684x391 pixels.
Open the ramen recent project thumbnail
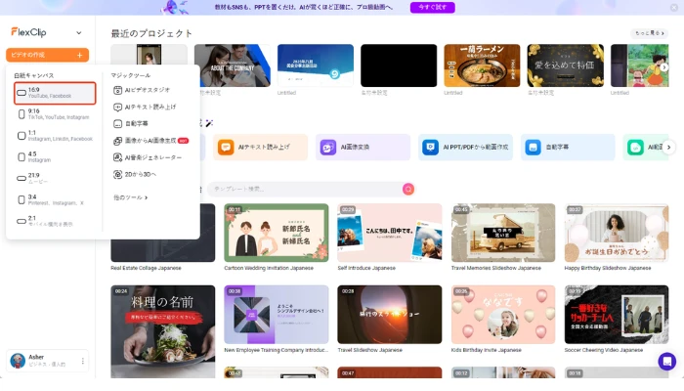(482, 65)
